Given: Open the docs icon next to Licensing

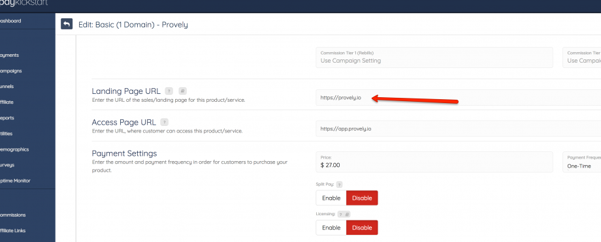Looking at the screenshot, I should pyautogui.click(x=347, y=215).
